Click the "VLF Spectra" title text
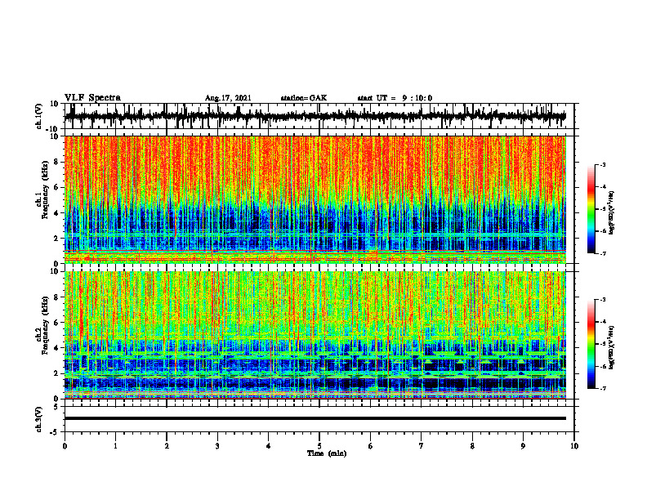Viewport: 647px width, 500px height. (92, 98)
